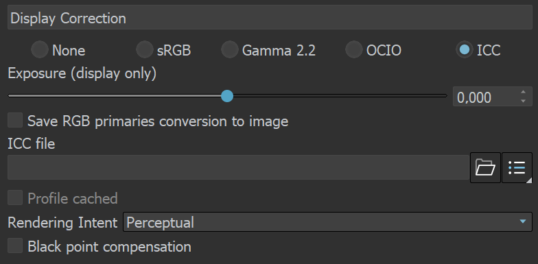Enable Black point compensation checkbox
The image size is (538, 264).
pyautogui.click(x=15, y=245)
